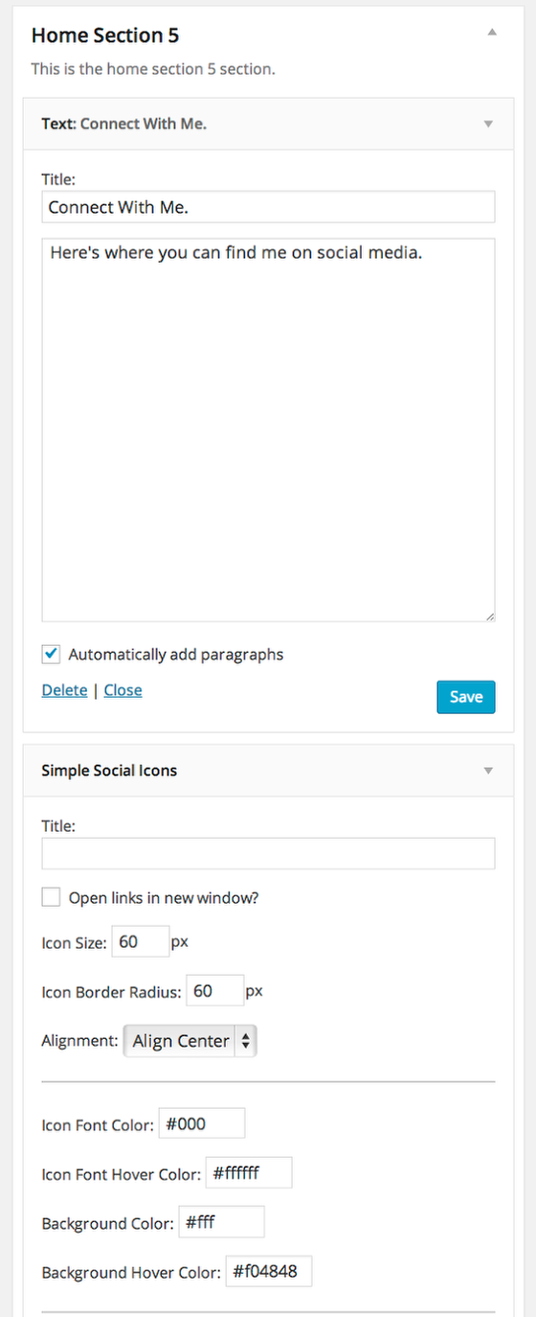Focus the Connect With Me title field
Viewport: 536px width, 1317px height.
[x=268, y=207]
